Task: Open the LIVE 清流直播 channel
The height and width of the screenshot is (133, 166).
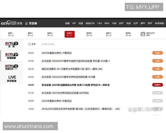Action: 12,79
